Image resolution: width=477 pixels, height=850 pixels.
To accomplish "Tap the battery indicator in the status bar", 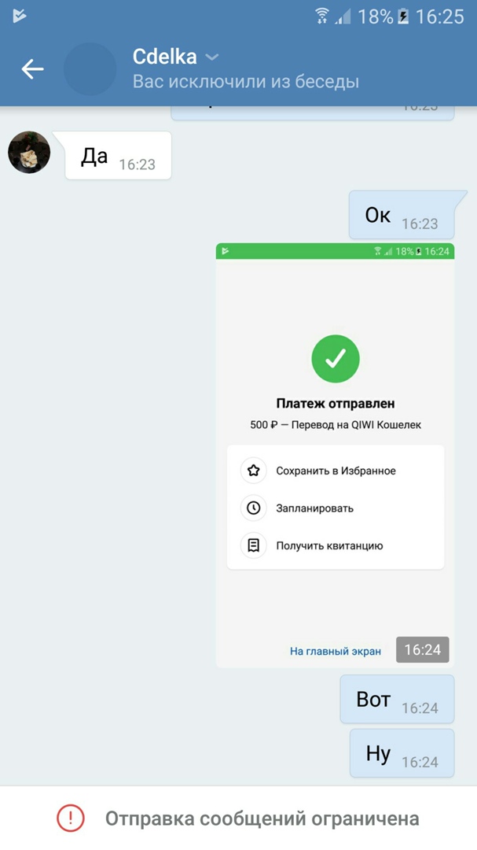I will pyautogui.click(x=403, y=16).
